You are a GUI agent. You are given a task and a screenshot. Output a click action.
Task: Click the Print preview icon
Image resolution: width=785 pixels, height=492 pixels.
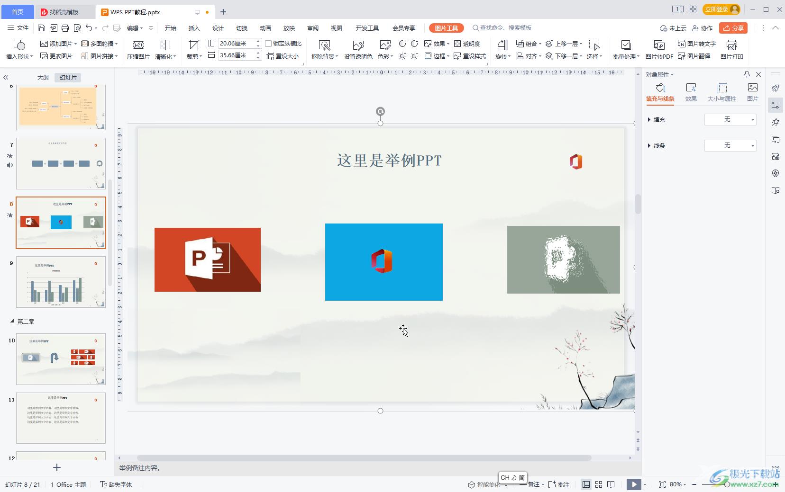[77, 28]
